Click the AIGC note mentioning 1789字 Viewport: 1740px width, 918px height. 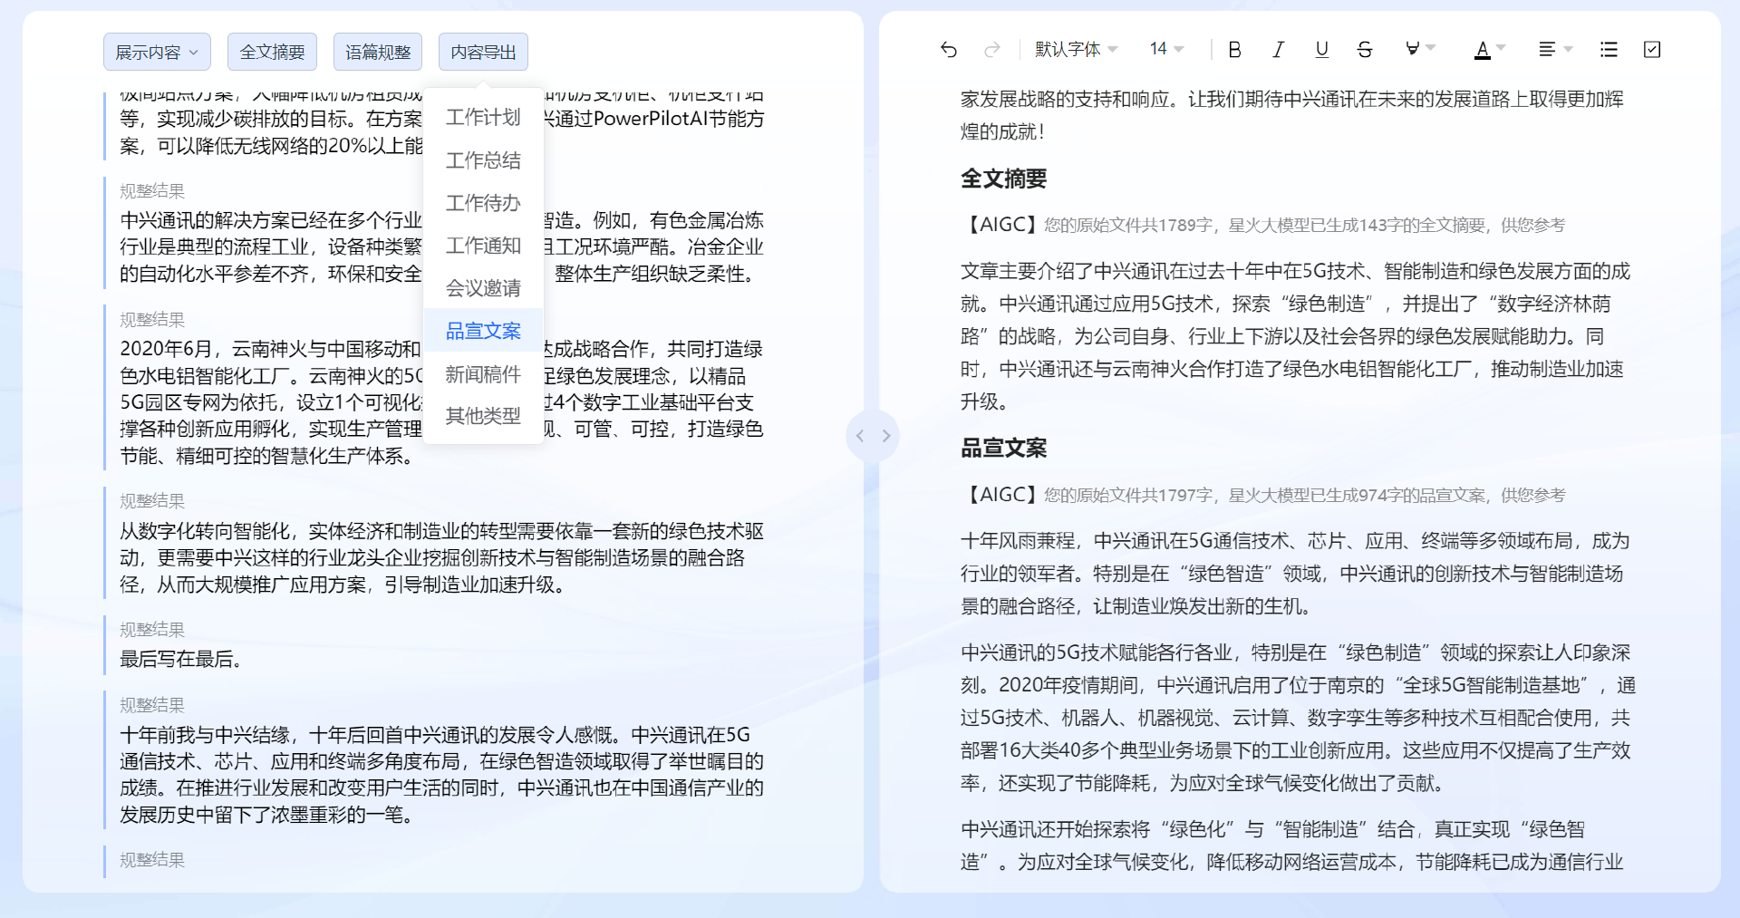tap(1263, 225)
